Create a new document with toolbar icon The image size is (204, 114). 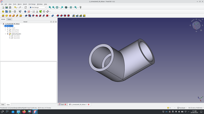point(3,7)
